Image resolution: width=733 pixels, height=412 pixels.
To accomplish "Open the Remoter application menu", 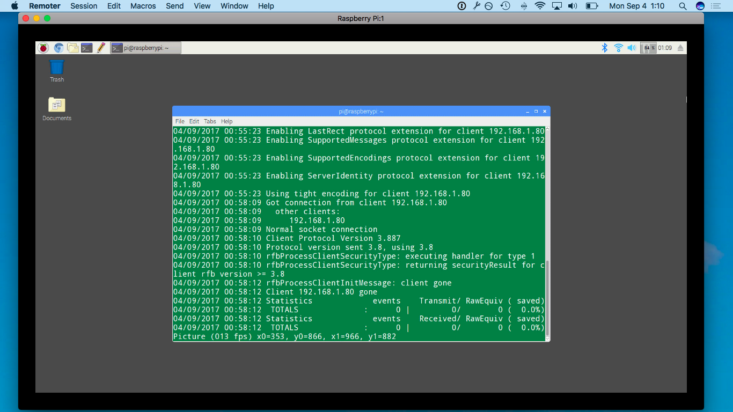I will (45, 6).
